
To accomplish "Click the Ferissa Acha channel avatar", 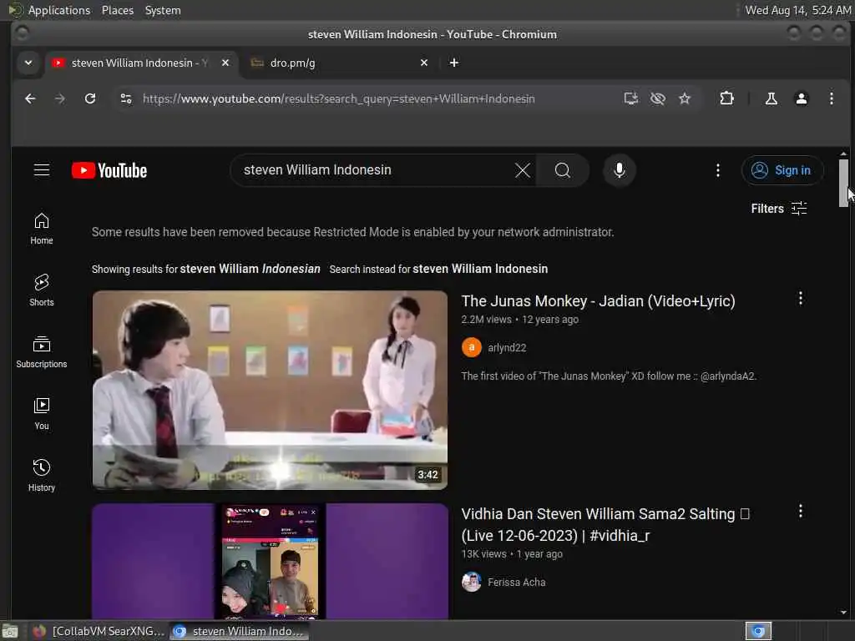I will [471, 582].
